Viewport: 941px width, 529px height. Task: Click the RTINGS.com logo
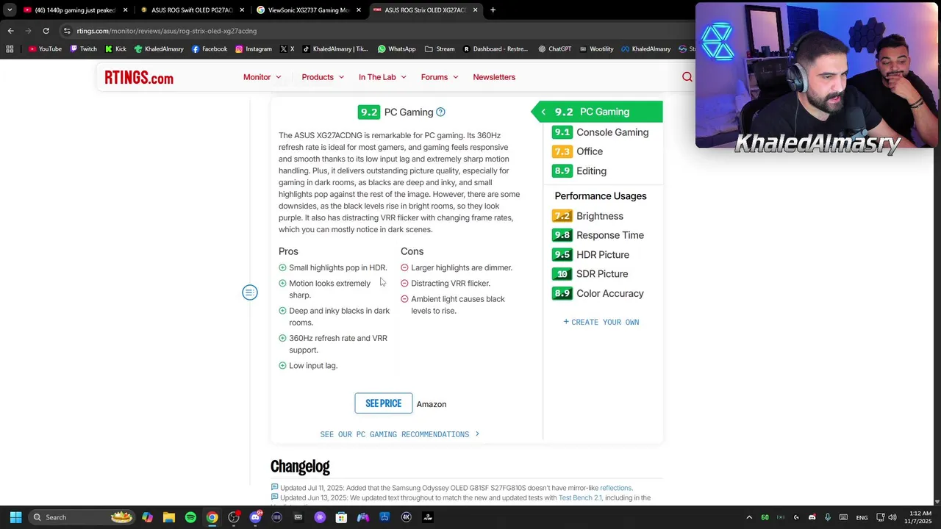139,78
